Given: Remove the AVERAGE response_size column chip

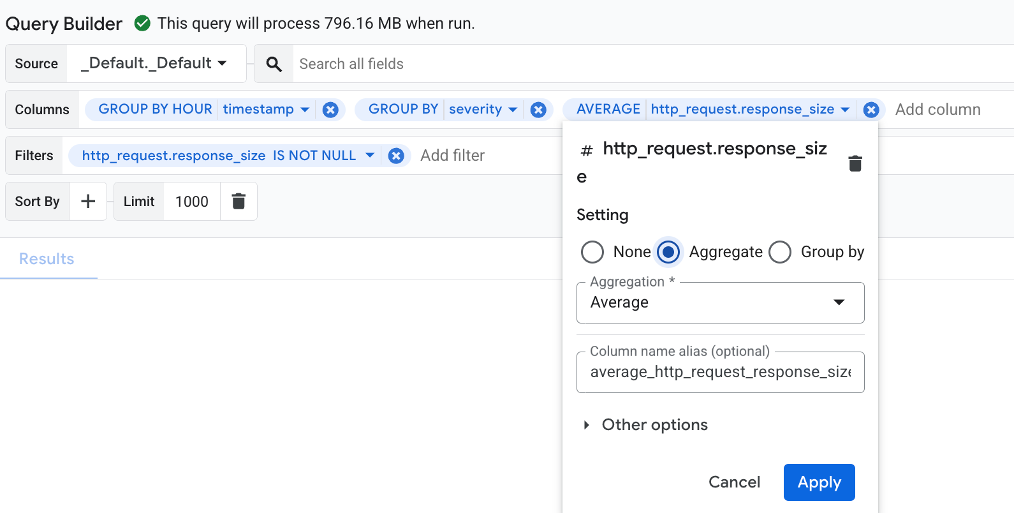Looking at the screenshot, I should (x=871, y=110).
